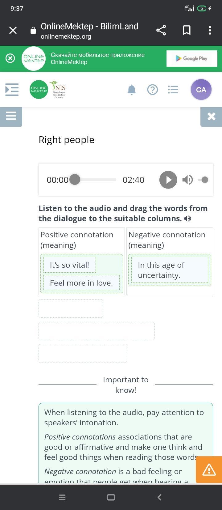Expand the sidebar navigation arrow menu
The image size is (222, 510).
click(x=12, y=90)
